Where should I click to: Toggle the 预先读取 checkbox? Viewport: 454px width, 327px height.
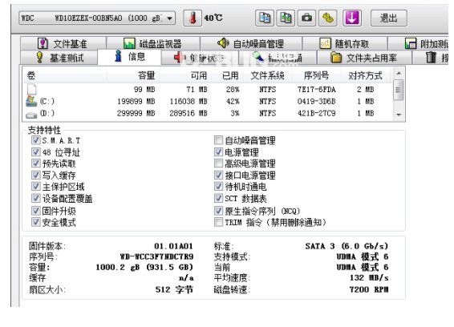click(x=35, y=163)
